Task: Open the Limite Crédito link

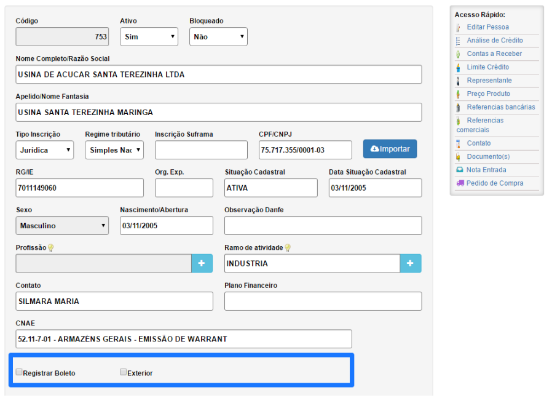Action: [487, 67]
